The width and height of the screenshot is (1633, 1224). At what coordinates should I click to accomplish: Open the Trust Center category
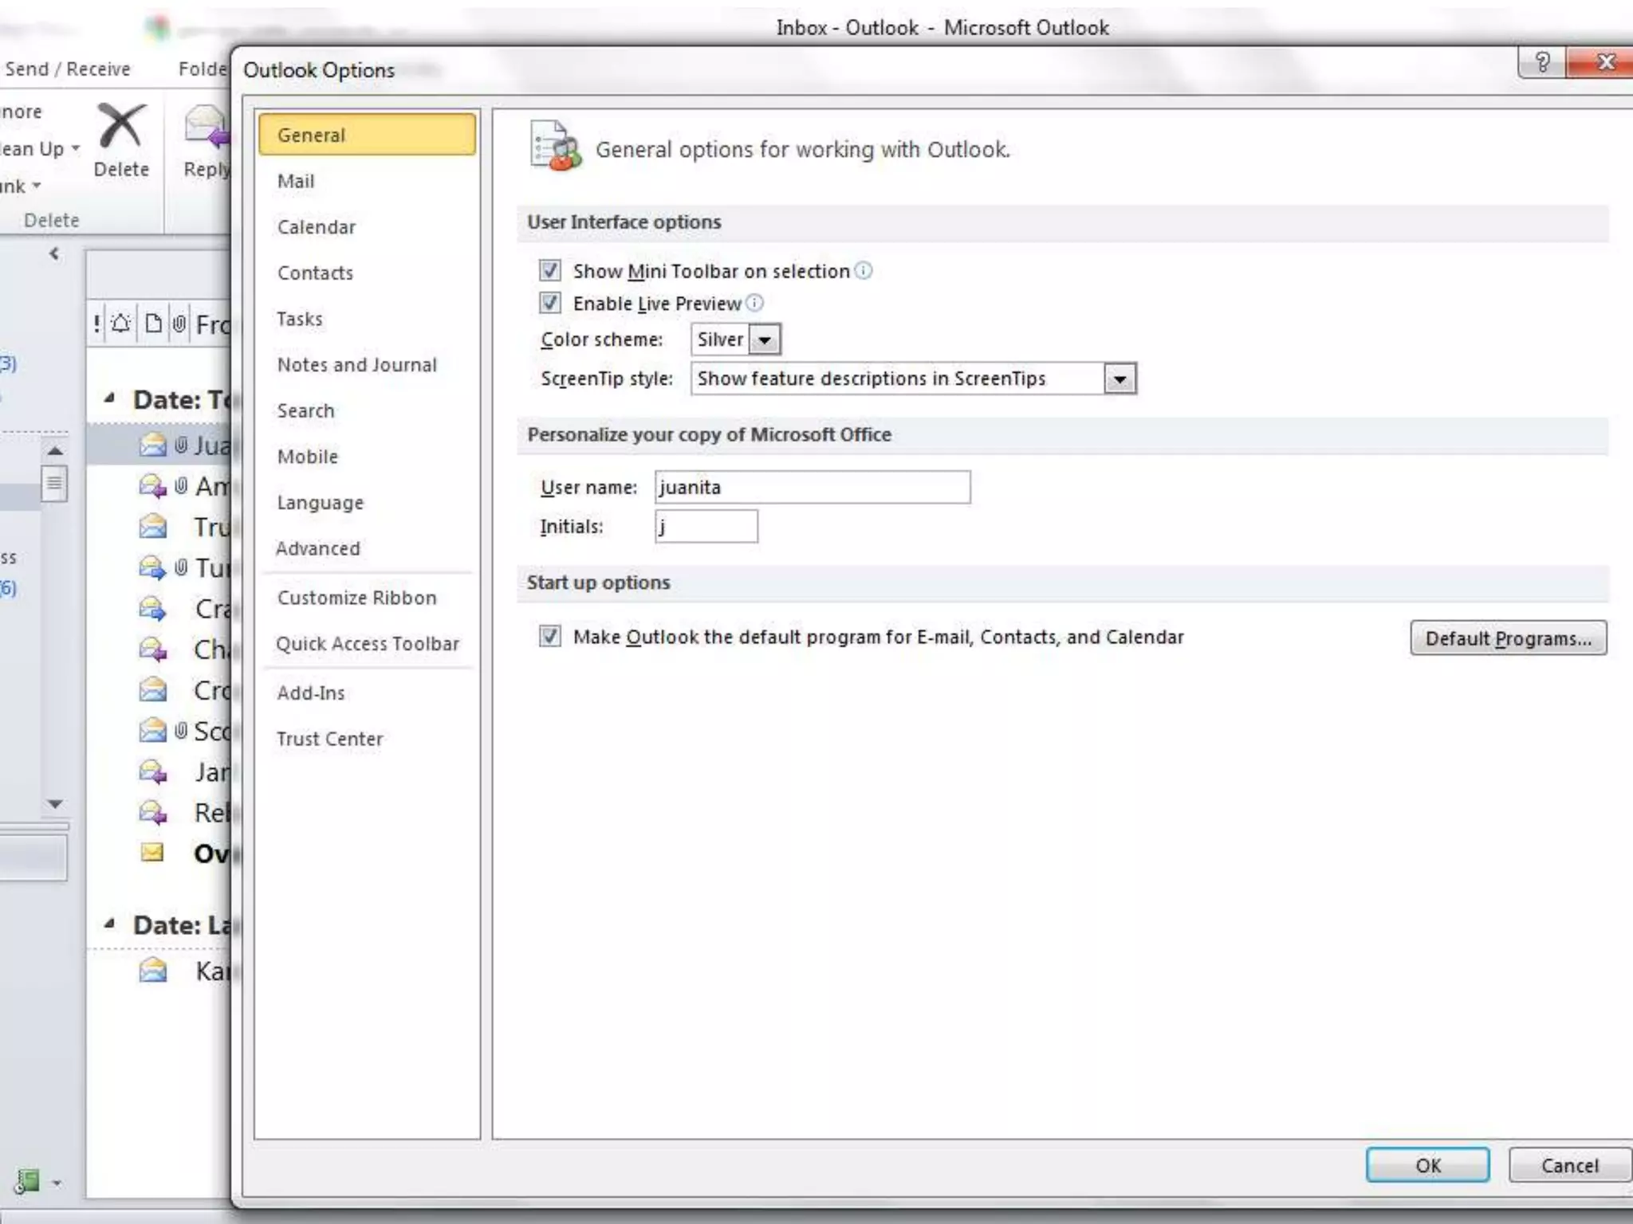coord(329,739)
